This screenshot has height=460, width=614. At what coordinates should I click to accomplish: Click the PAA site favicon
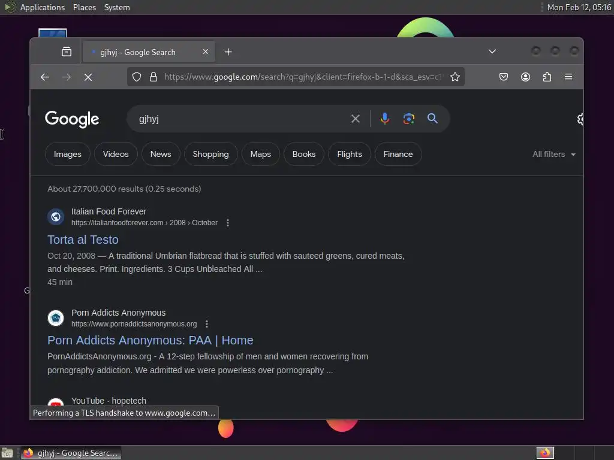pos(56,318)
